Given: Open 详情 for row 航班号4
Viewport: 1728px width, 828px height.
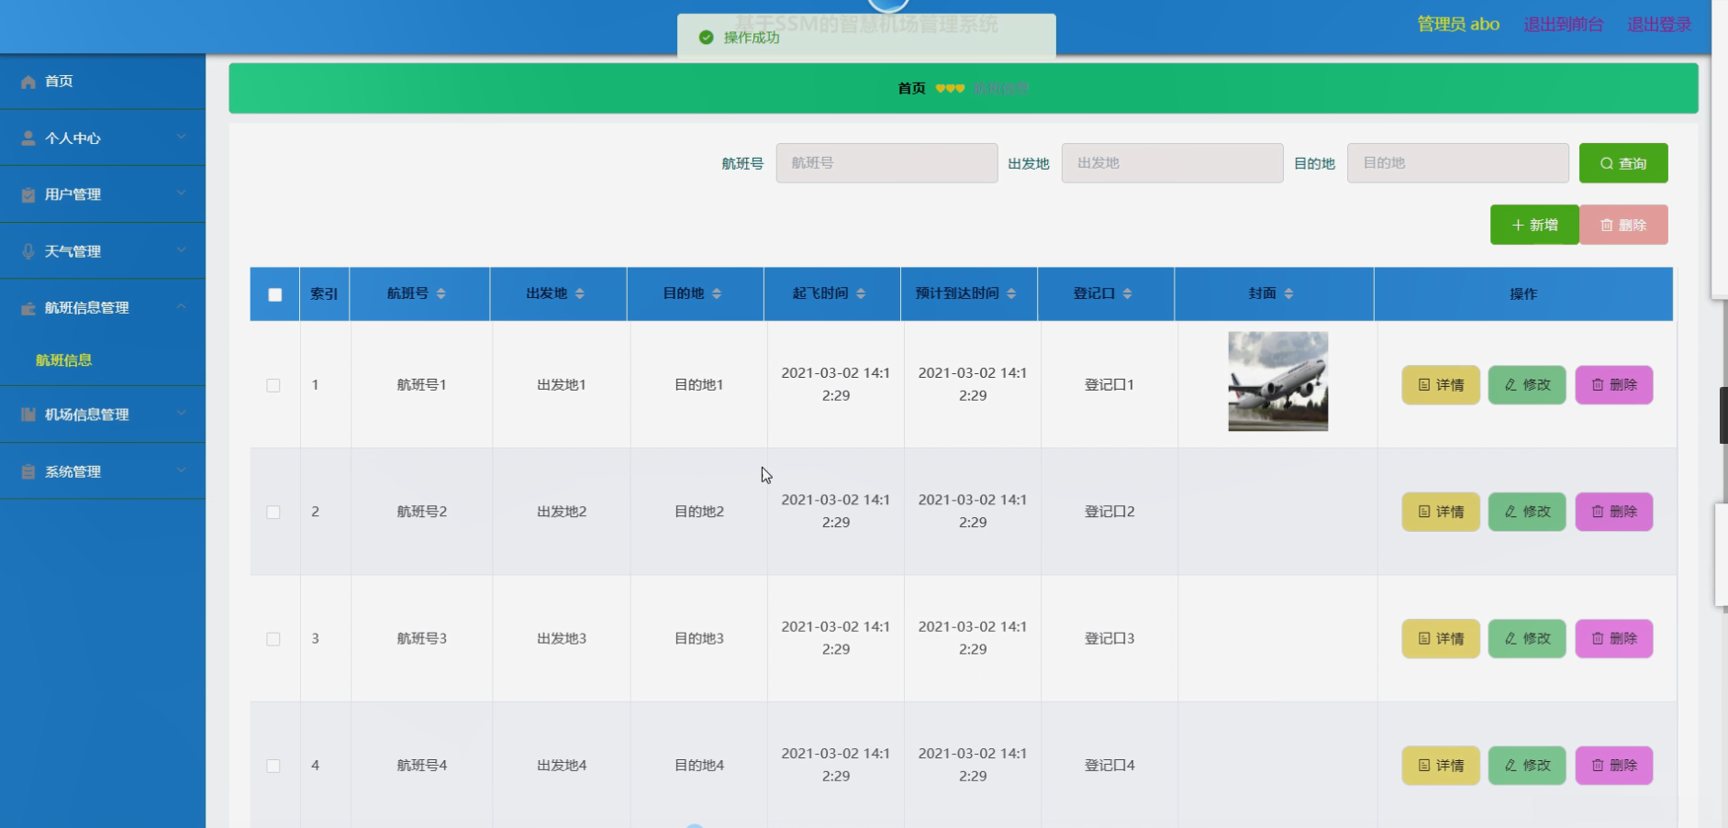Looking at the screenshot, I should 1441,766.
